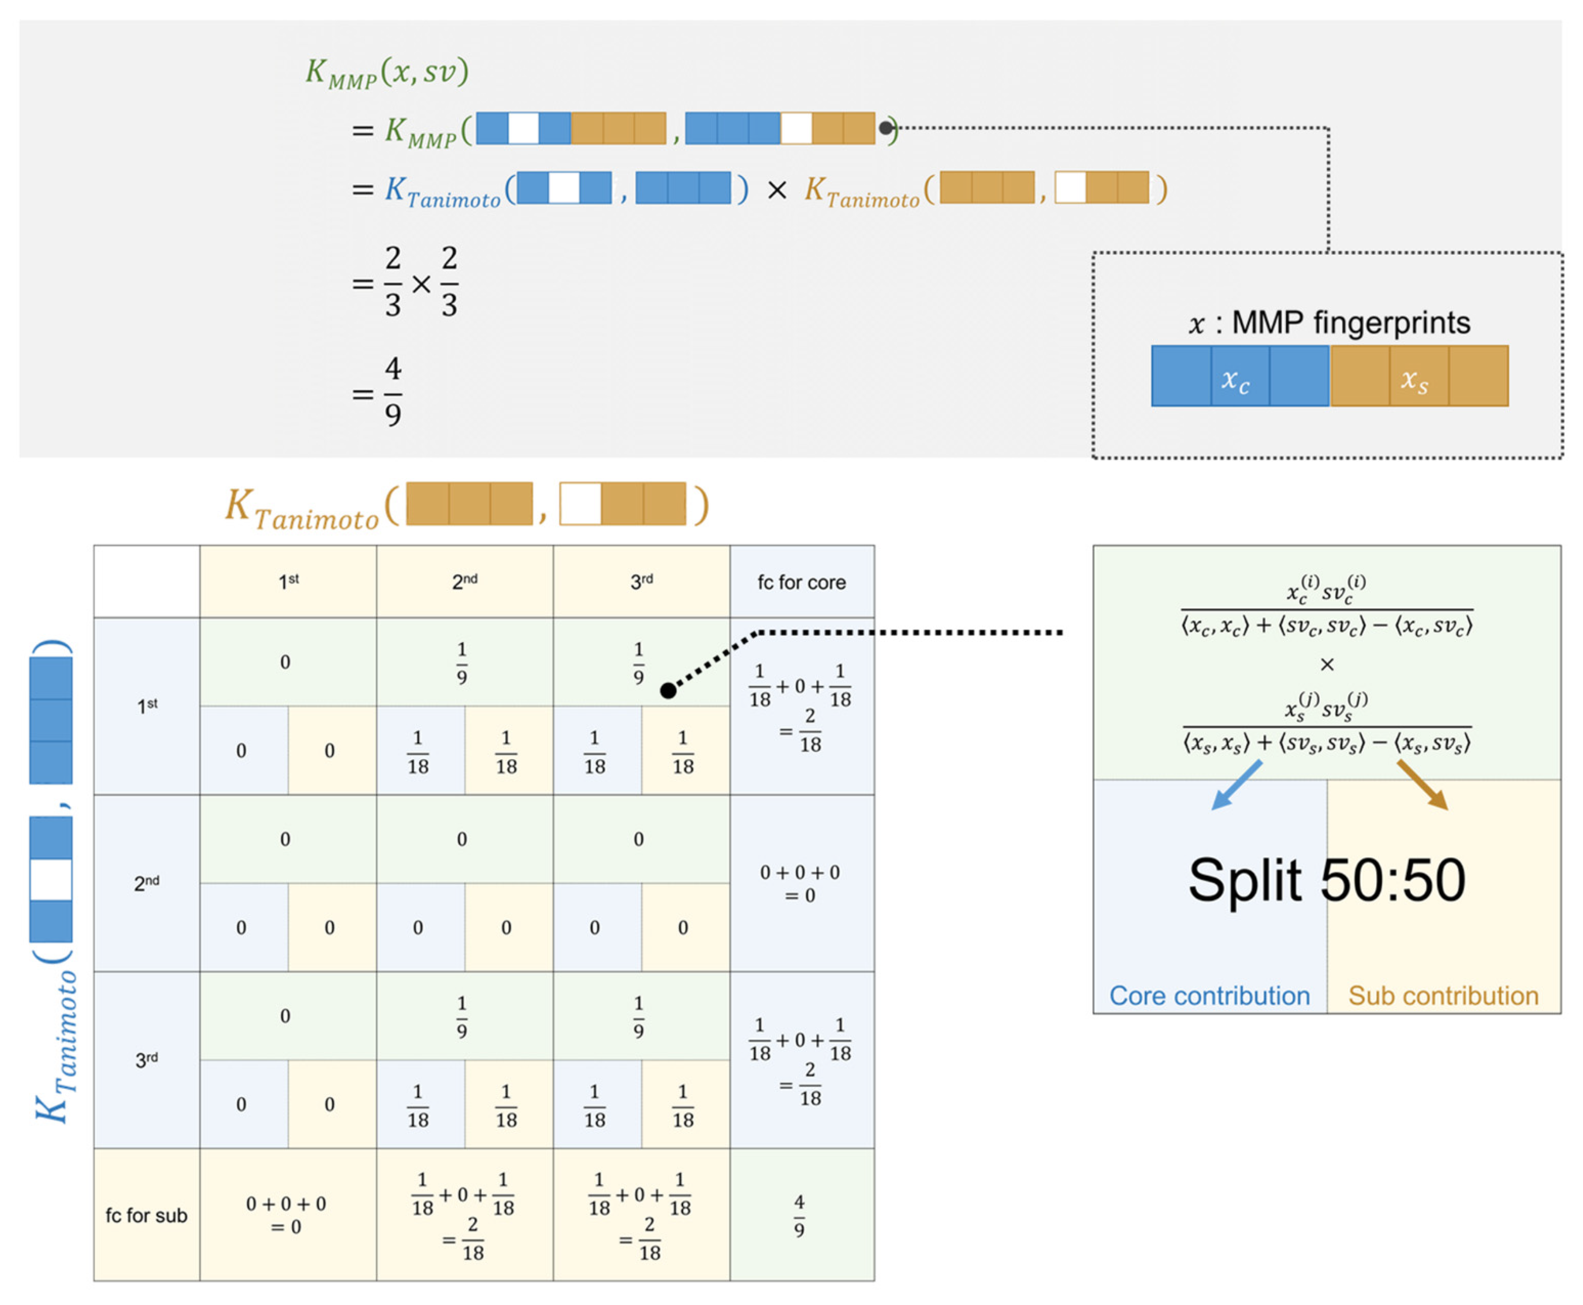1583x1305 pixels.
Task: Click the '0 + 0 + 0 = 0' cell in 2nd row
Action: coord(800,883)
